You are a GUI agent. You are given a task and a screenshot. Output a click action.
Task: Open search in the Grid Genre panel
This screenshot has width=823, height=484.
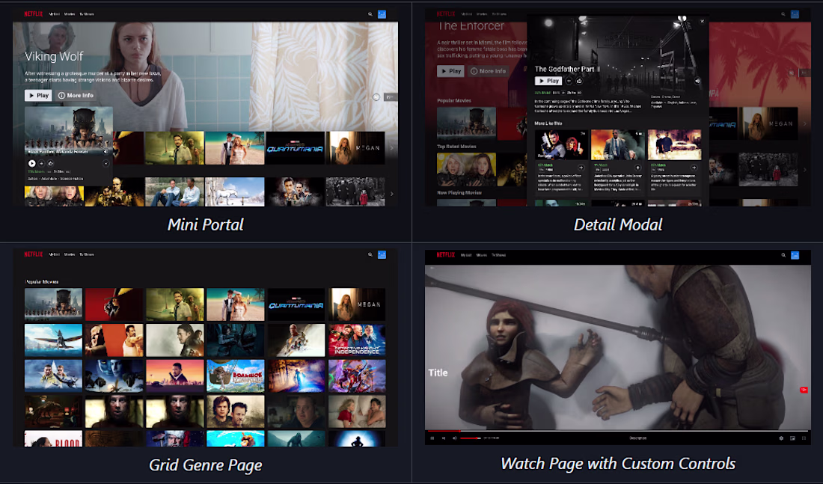click(x=370, y=254)
